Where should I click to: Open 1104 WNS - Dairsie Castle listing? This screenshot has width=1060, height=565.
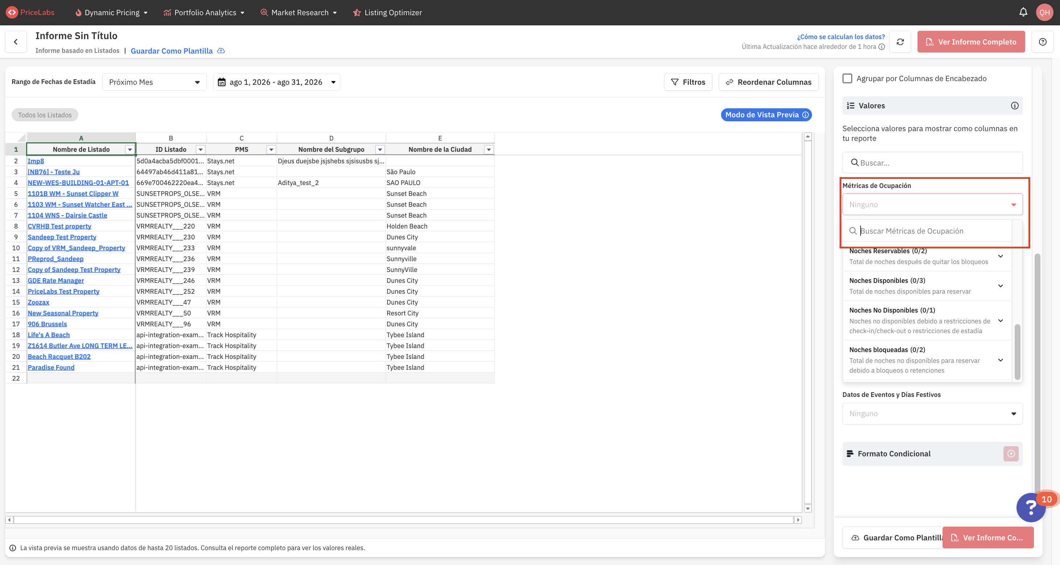[67, 215]
